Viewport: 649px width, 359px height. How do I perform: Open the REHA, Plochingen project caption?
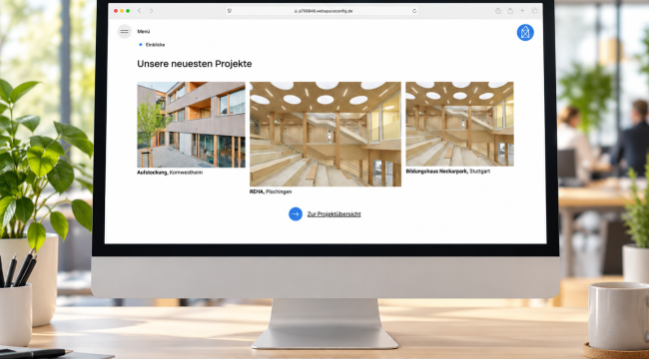(271, 191)
